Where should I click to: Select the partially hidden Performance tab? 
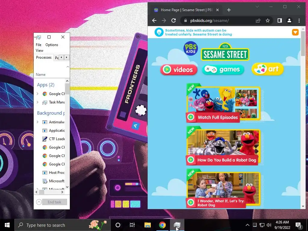click(x=57, y=58)
